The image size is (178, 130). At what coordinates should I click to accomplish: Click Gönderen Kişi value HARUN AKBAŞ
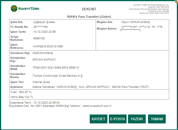coord(43,53)
